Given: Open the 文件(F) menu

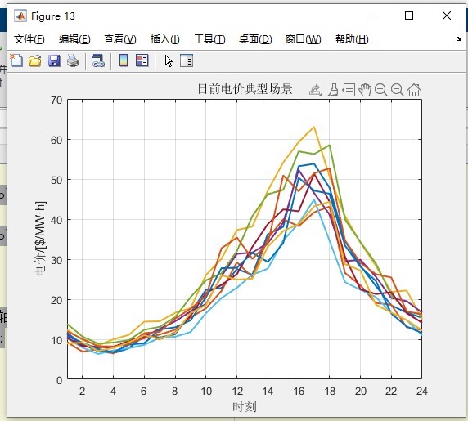Looking at the screenshot, I should (x=29, y=39).
